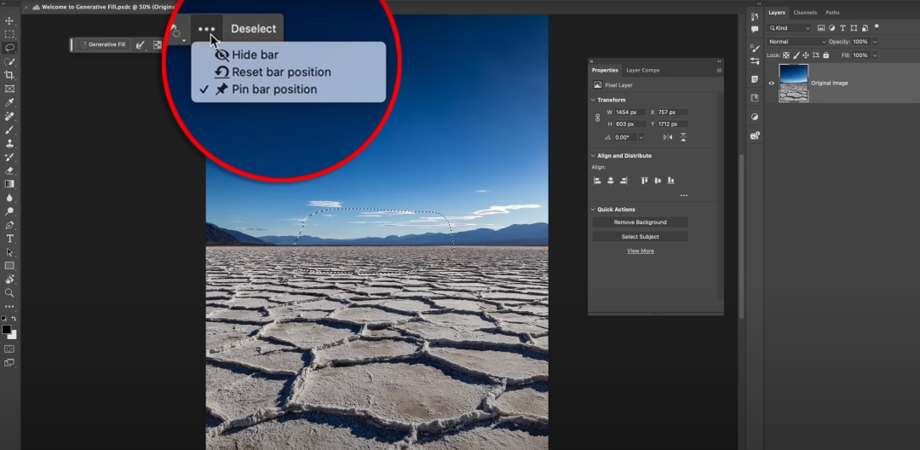The image size is (920, 450).
Task: Click the Remove Background button
Action: [x=640, y=222]
